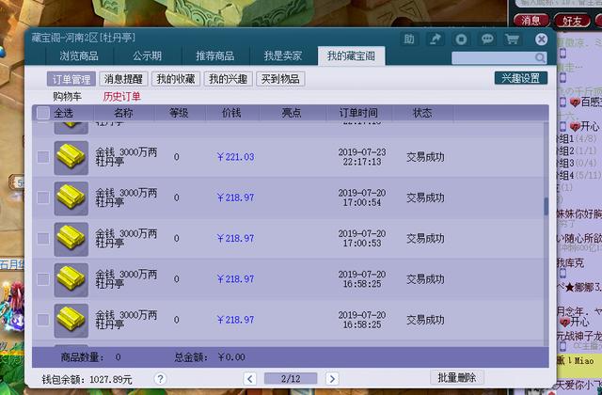Open the 订单管理 sub-tab
Screen dimensions: 602x395
[71, 79]
